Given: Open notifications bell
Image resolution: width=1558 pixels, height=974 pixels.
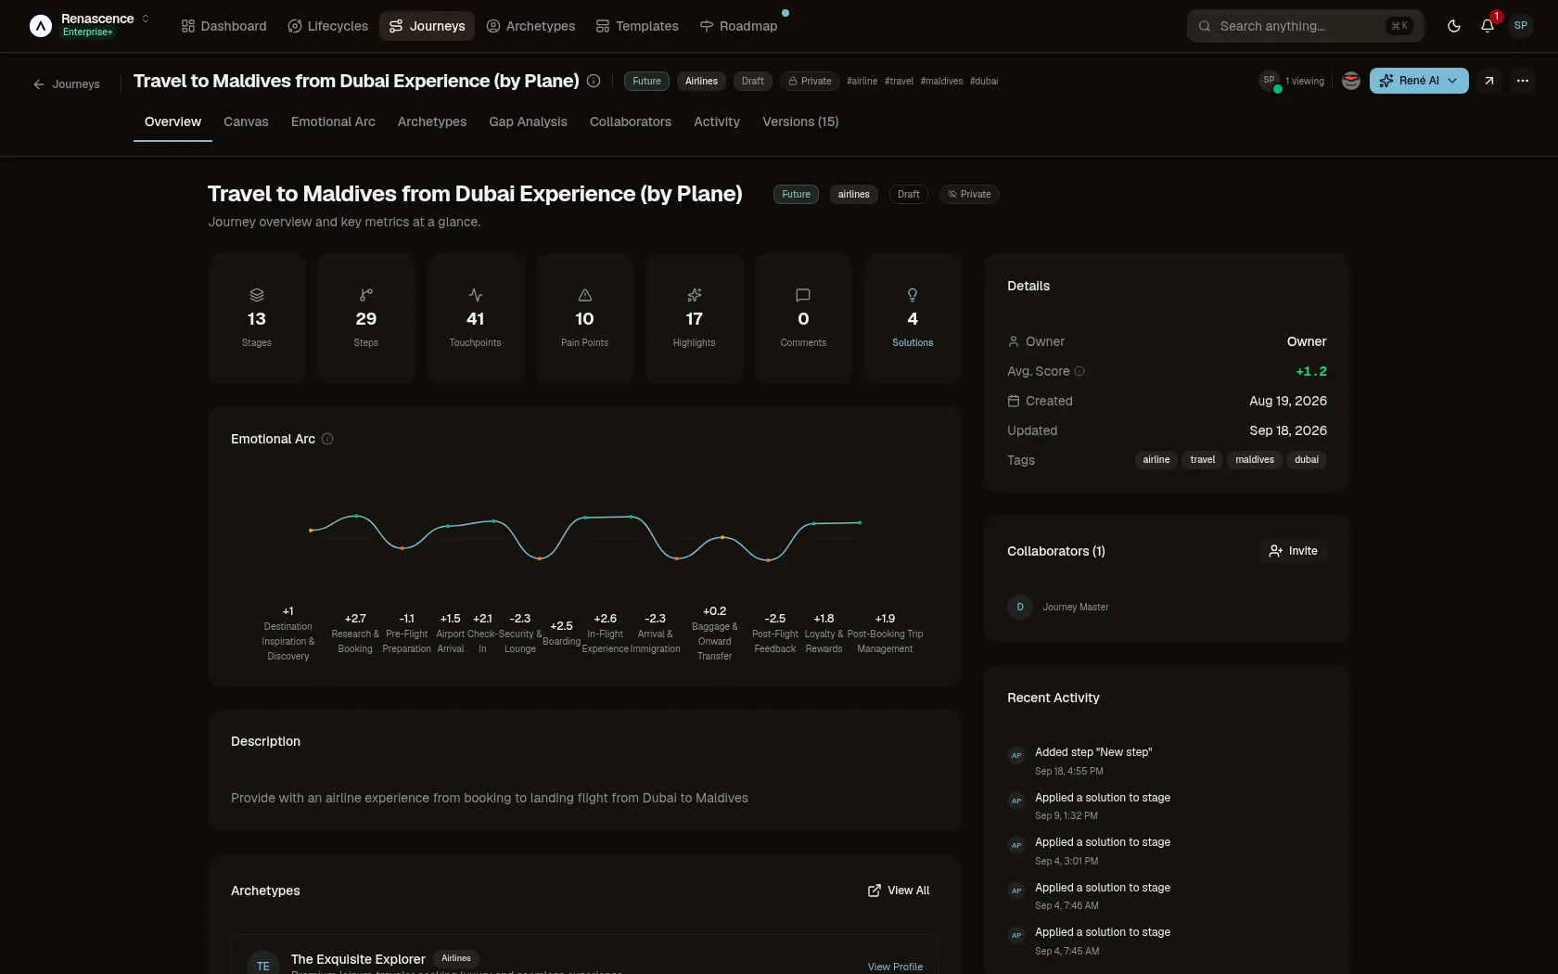Looking at the screenshot, I should coord(1488,26).
